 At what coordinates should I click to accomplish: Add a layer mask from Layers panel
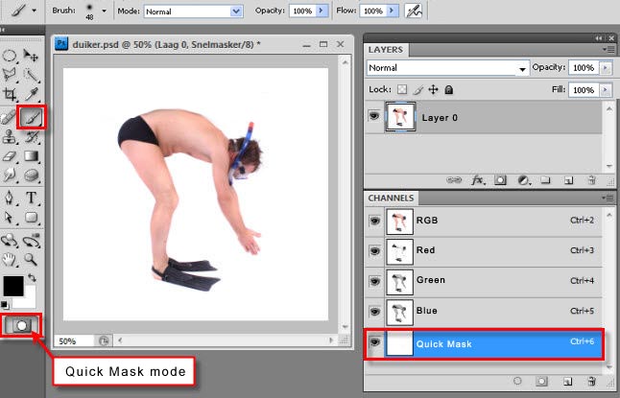click(x=499, y=179)
